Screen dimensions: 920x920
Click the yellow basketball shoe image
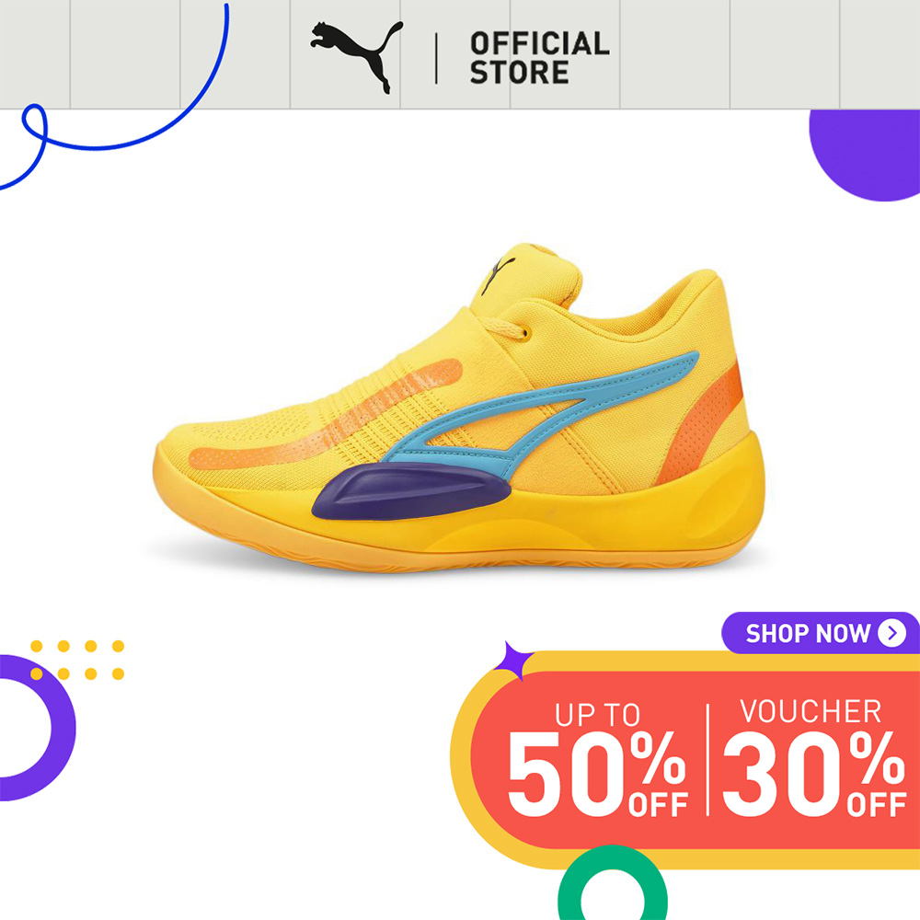pos(459,408)
